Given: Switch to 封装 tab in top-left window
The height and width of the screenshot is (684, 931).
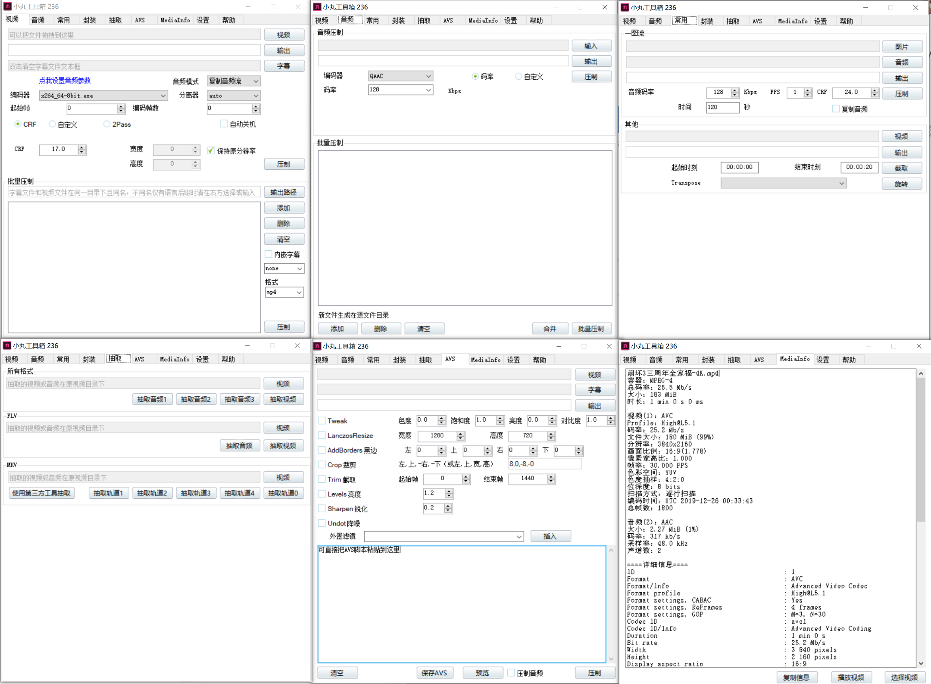Looking at the screenshot, I should click(90, 20).
